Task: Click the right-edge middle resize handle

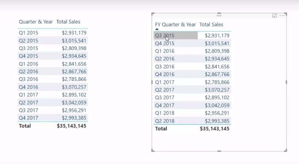Action: 286,82
